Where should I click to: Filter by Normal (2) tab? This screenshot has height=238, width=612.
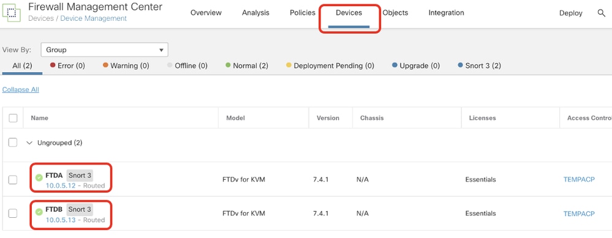[x=247, y=66]
